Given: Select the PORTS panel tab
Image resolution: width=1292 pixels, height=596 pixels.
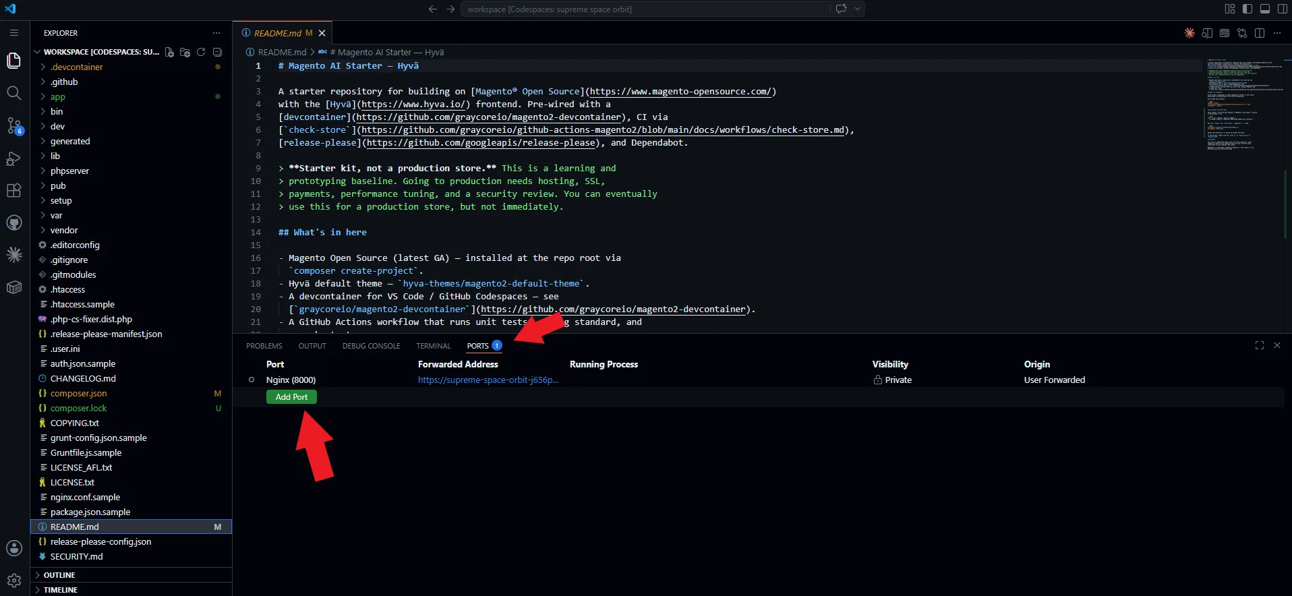Looking at the screenshot, I should (x=484, y=346).
